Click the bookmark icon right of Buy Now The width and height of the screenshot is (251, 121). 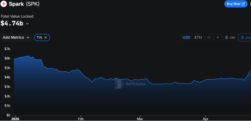click(250, 4)
